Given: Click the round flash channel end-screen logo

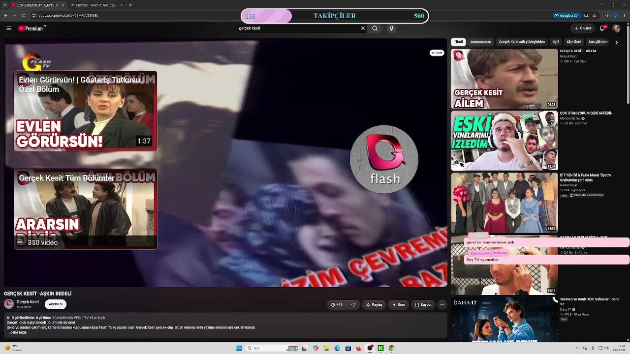Looking at the screenshot, I should (384, 159).
